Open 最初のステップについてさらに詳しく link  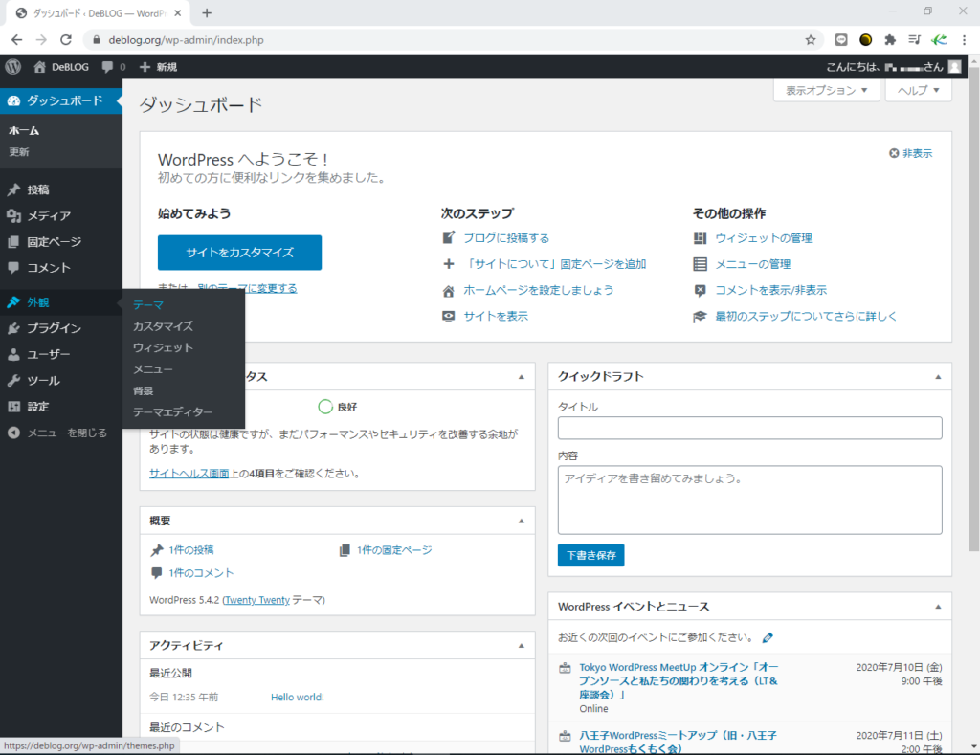pyautogui.click(x=806, y=316)
